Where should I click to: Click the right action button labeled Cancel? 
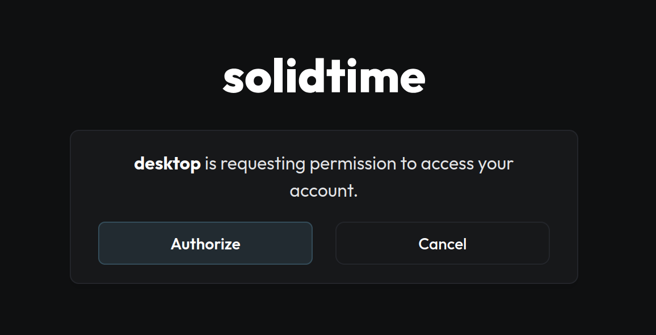point(442,243)
